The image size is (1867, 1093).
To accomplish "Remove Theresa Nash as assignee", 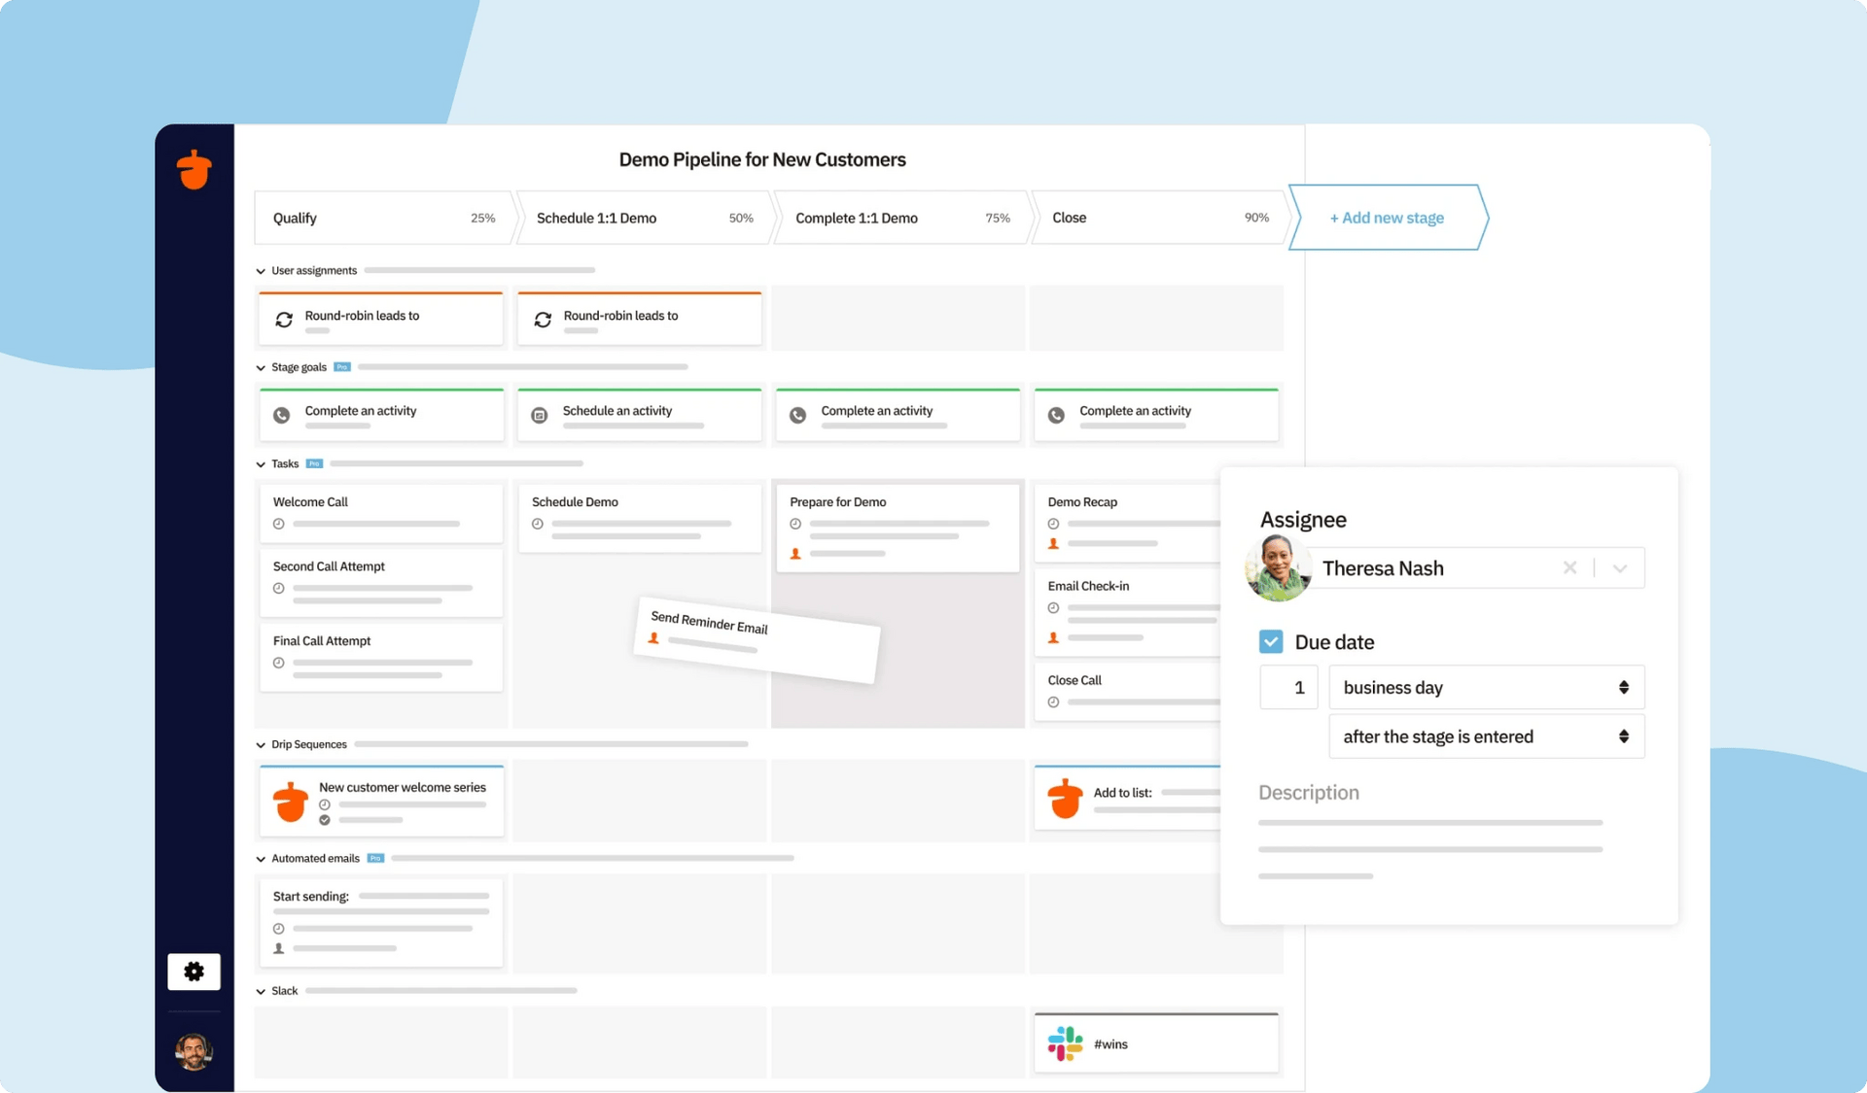I will (x=1569, y=567).
